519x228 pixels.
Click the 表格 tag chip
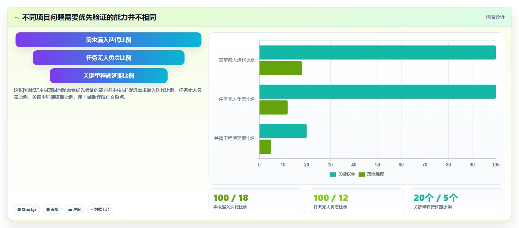coord(52,209)
